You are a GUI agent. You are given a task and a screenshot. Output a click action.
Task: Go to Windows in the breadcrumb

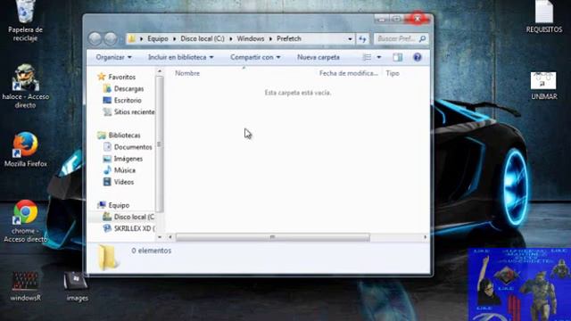point(251,38)
